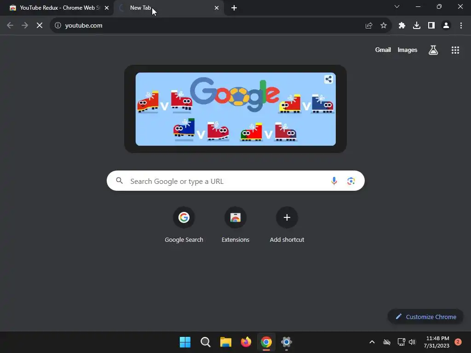
Task: Open the Google soccer Doodle image
Action: click(235, 109)
